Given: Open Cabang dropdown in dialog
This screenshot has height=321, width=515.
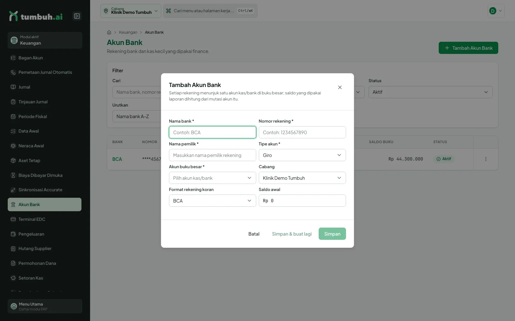Looking at the screenshot, I should [x=302, y=178].
